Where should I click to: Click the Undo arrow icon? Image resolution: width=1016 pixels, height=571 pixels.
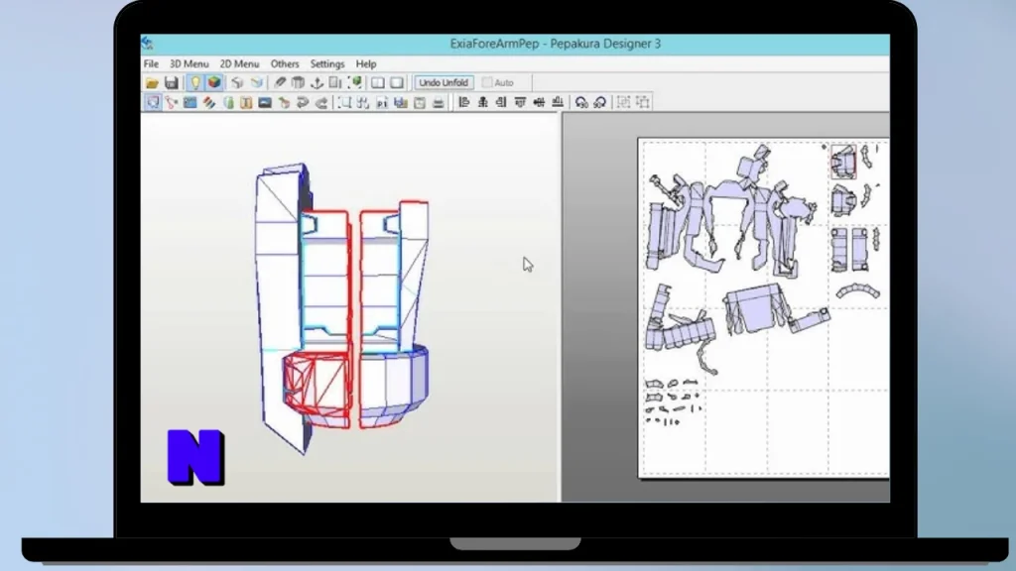point(303,102)
